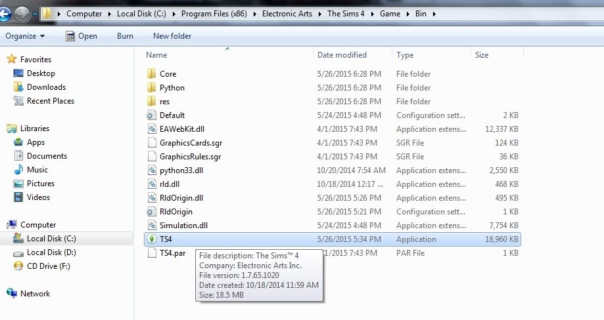Click the Music library note icon
604x320 pixels.
click(x=18, y=169)
